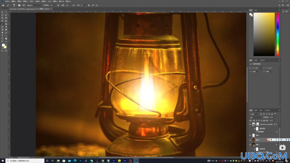The image size is (290, 163).
Task: Click the foreground color swatch
Action: (3, 45)
